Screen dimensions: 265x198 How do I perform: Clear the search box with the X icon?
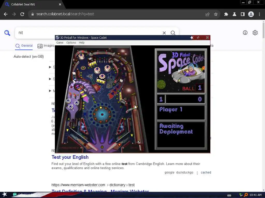pyautogui.click(x=164, y=33)
